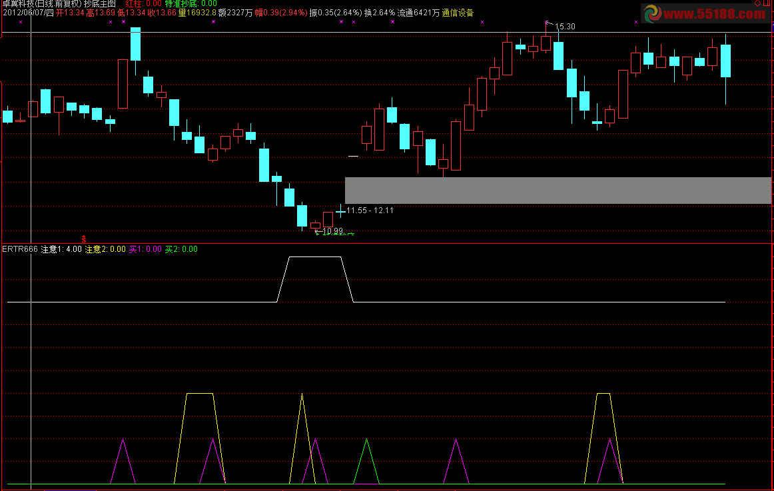Select the 抄底主图 main indicator name
774x491 pixels.
[100, 3]
